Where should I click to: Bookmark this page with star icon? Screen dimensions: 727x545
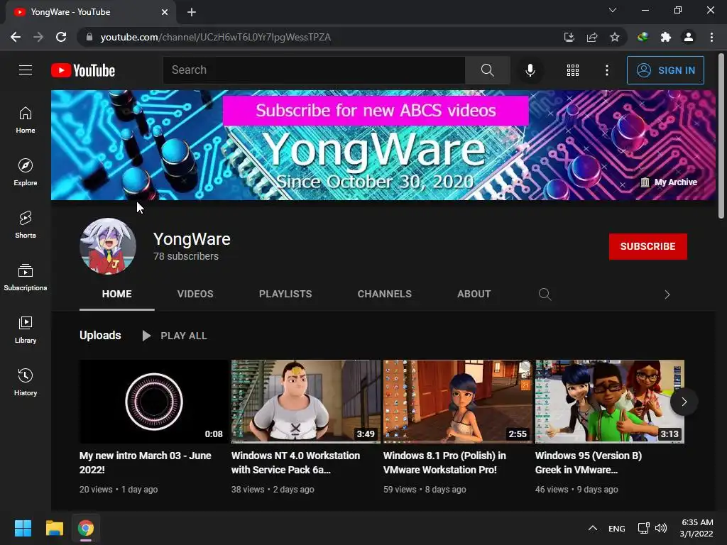(615, 37)
